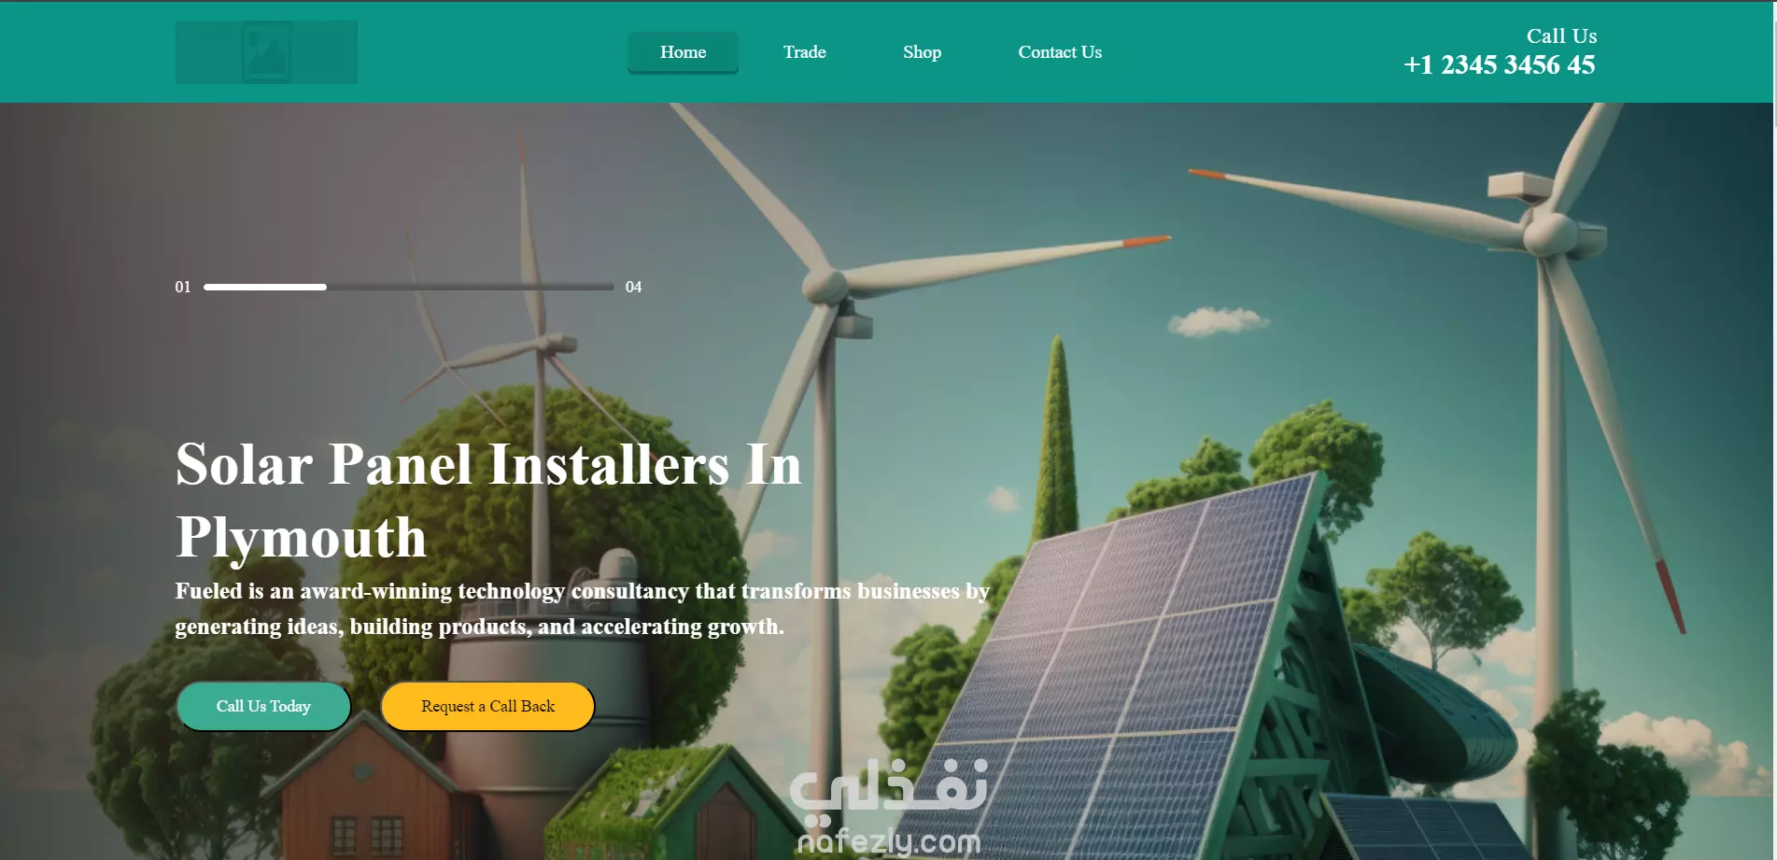The width and height of the screenshot is (1777, 860).
Task: Click the page vertical scrollbar
Action: click(x=1774, y=430)
